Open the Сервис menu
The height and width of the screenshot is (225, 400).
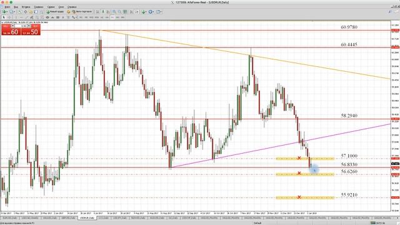coord(51,7)
